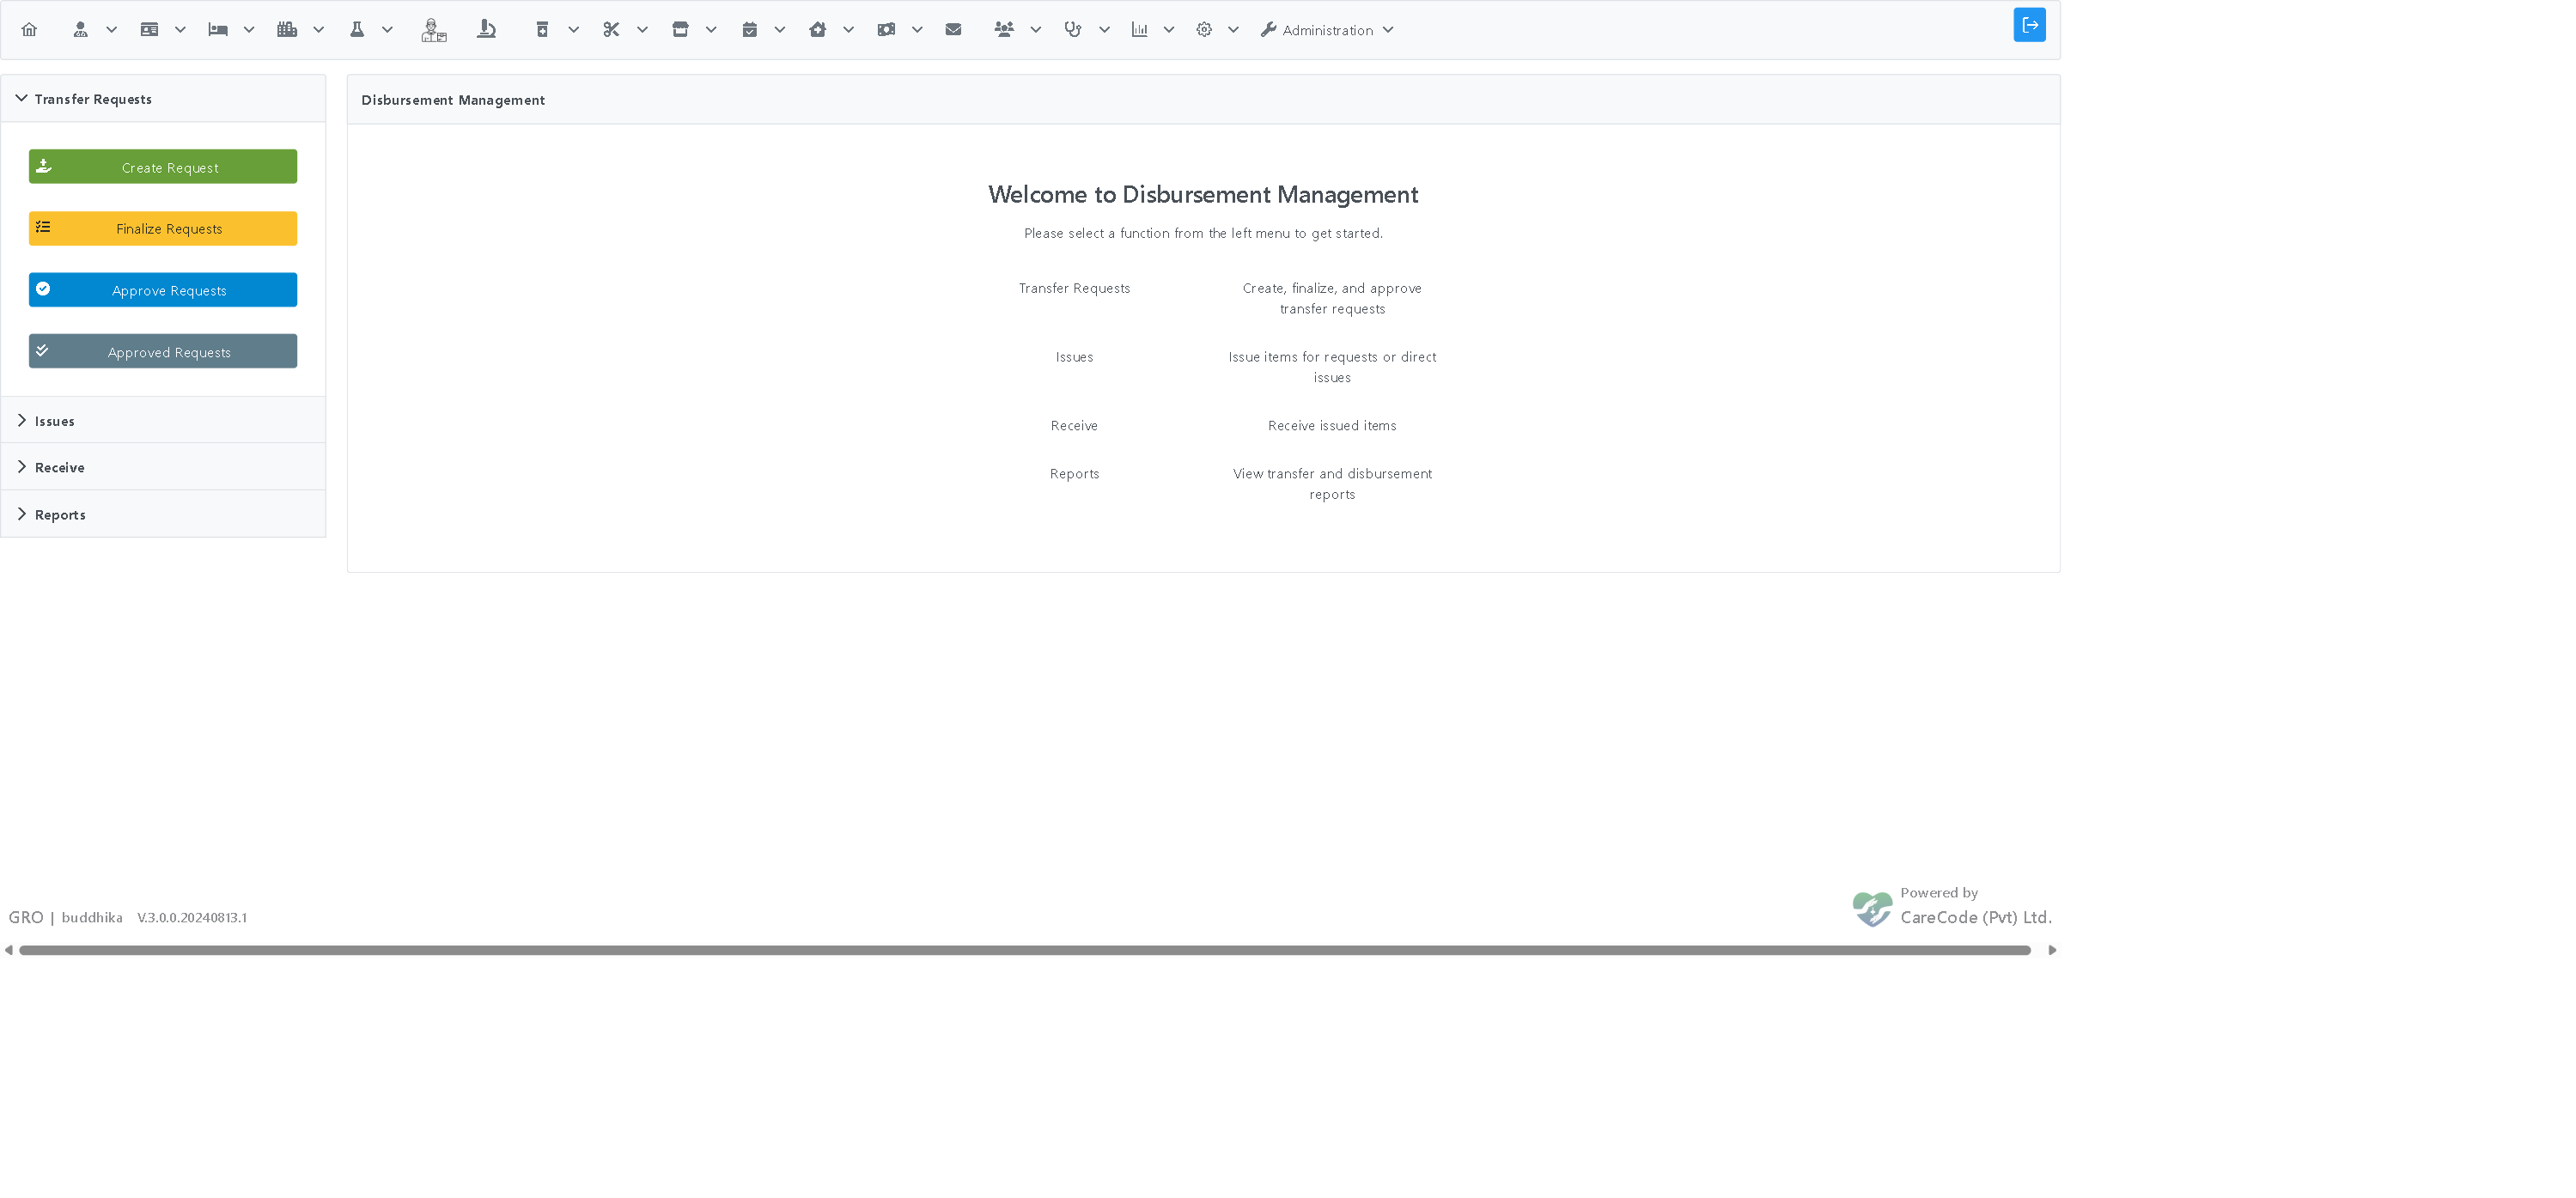Expand dropdown arrow next to gear icon
Viewport: 2576px width, 1198px height.
point(1233,30)
